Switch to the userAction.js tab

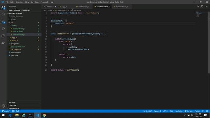[x=83, y=7]
